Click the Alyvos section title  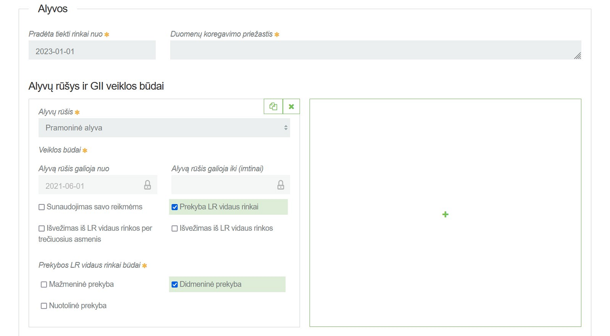tap(53, 9)
